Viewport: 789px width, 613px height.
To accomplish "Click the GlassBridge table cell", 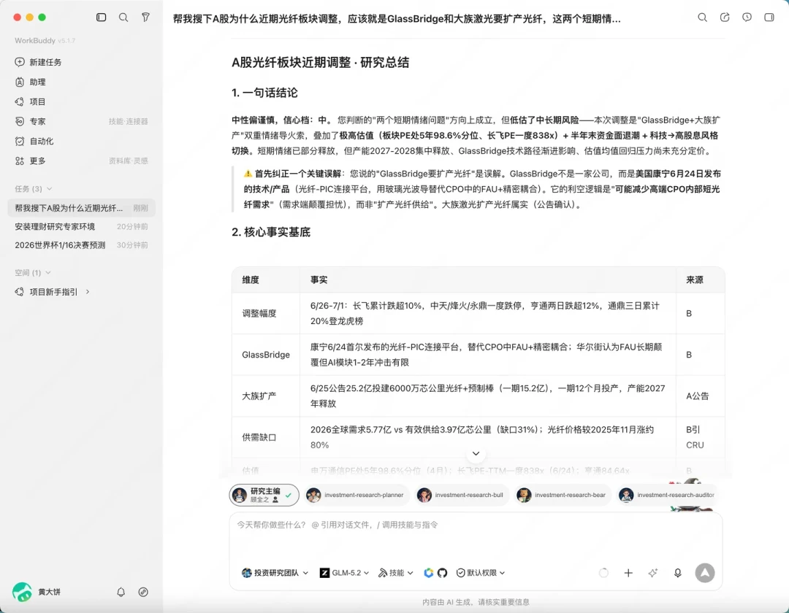I will (x=266, y=355).
